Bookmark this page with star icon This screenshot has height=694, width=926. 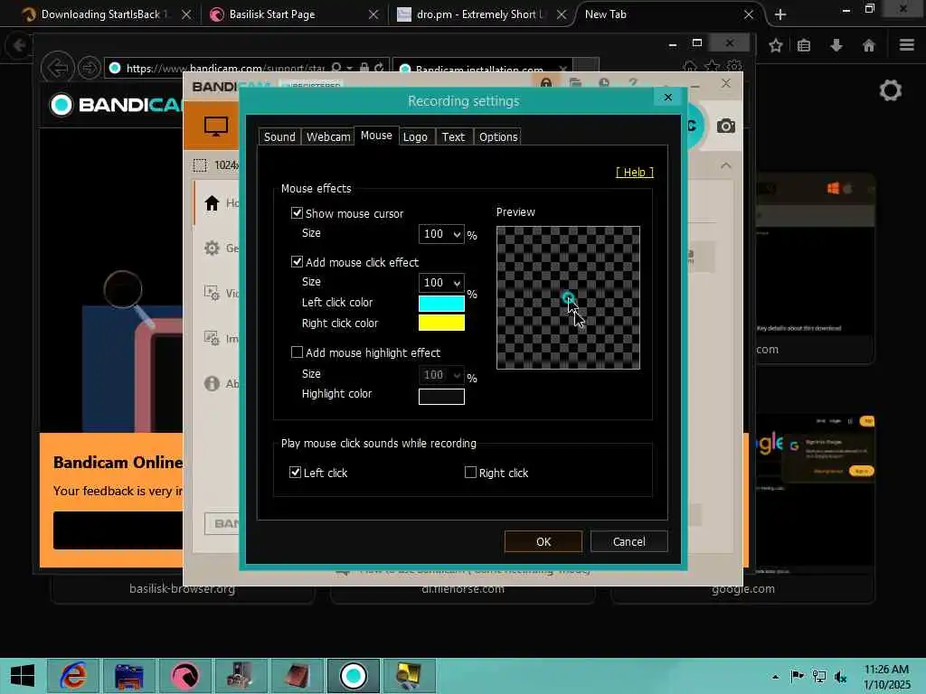775,45
